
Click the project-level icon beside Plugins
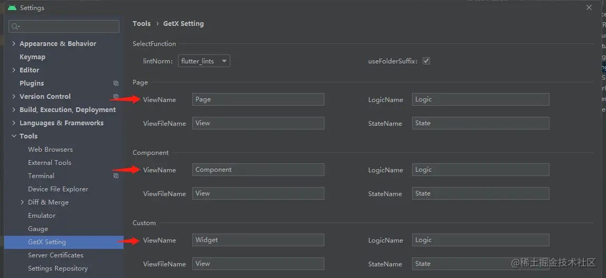(116, 83)
